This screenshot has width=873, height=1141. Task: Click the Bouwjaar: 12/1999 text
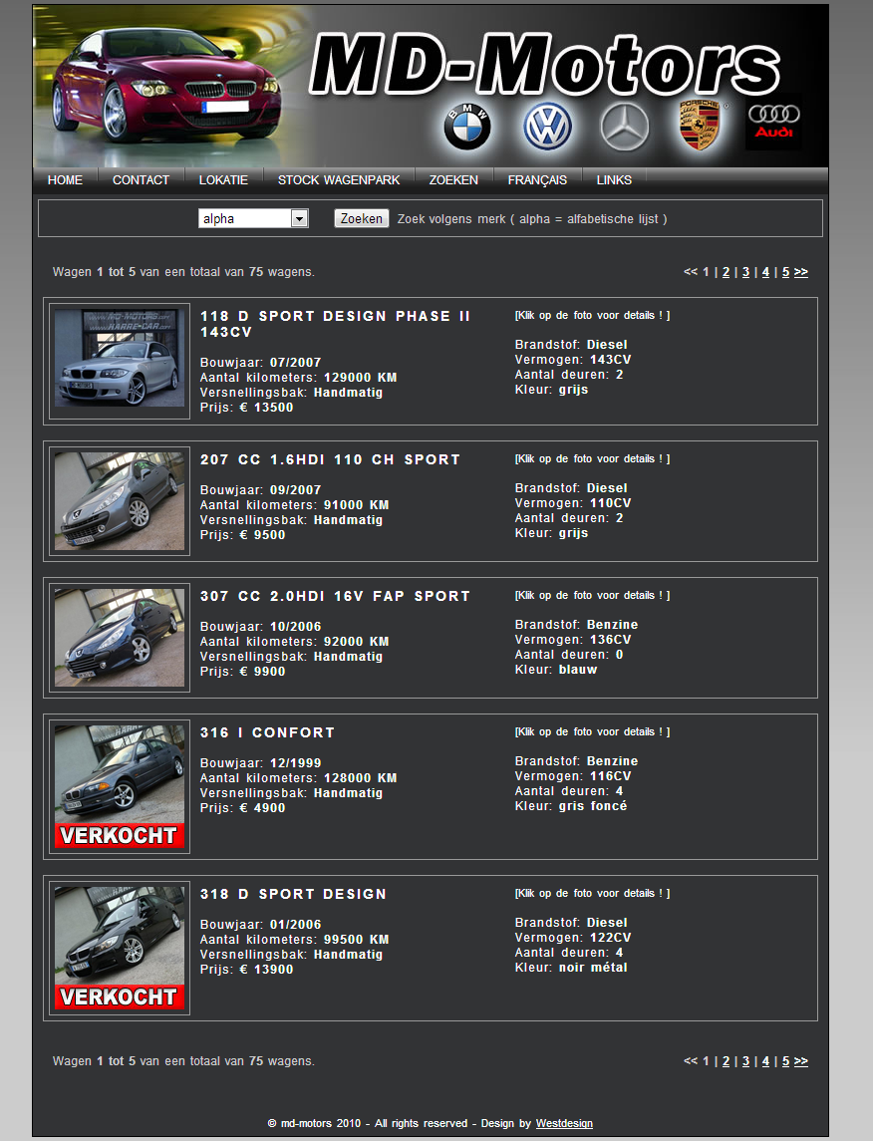tap(260, 763)
